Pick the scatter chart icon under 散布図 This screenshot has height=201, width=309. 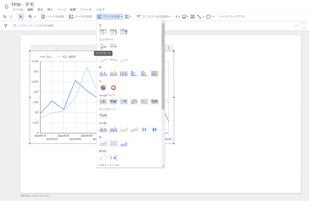pyautogui.click(x=103, y=157)
